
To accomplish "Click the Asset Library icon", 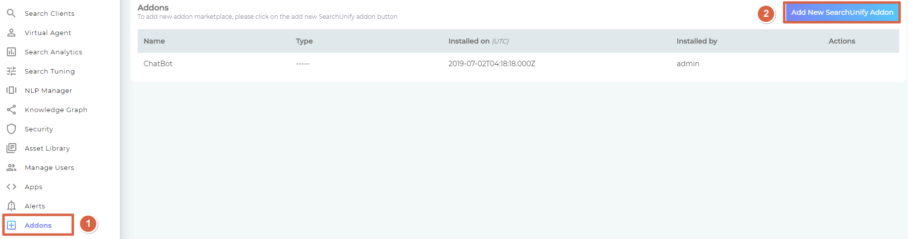I will [x=11, y=148].
